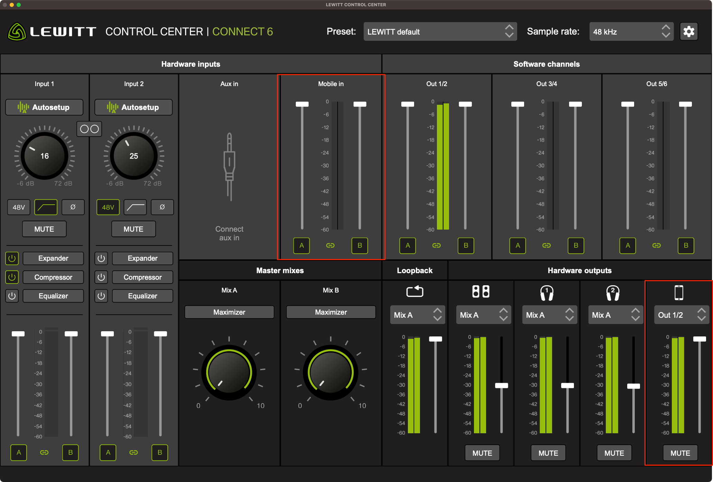Toggle Mix B routing on Out 5/6
The image size is (713, 482).
point(686,245)
